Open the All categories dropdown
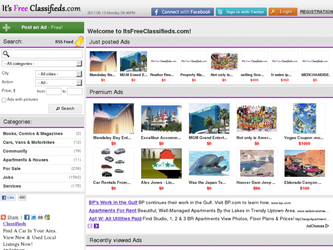 point(42,63)
